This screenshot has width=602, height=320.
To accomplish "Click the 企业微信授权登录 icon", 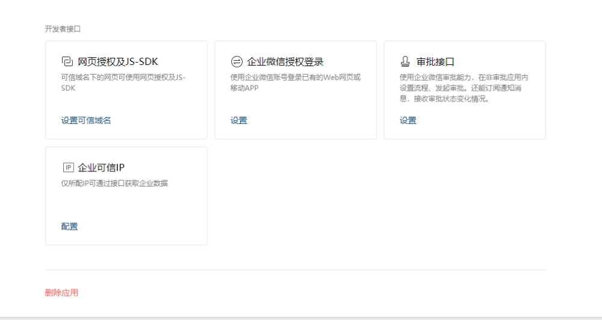I will [237, 61].
